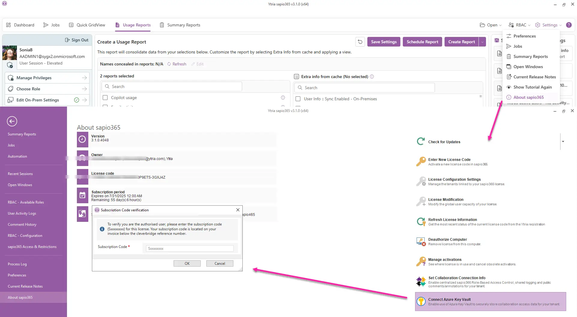Click the Deauthorize Computer icon
Screen dimensions: 577x317
coord(421,241)
